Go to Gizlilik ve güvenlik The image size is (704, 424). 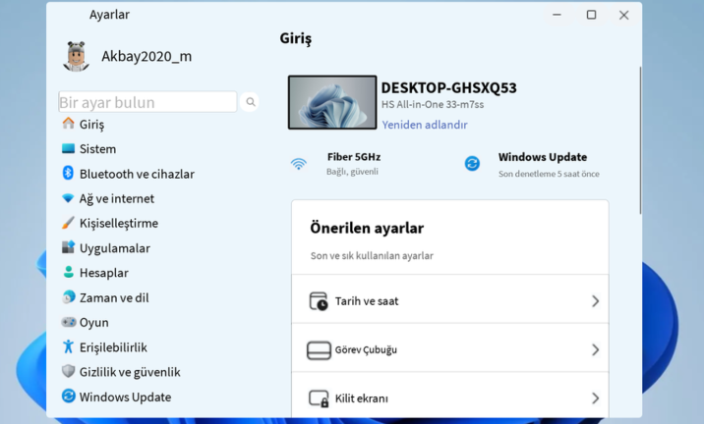(x=130, y=372)
